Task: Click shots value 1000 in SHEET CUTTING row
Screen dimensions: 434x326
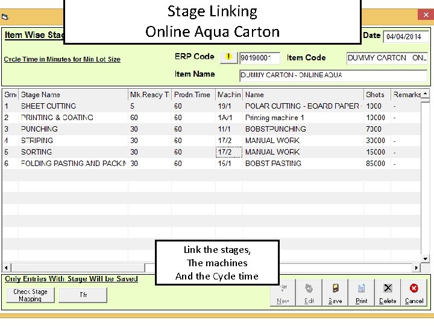Action: click(x=377, y=106)
